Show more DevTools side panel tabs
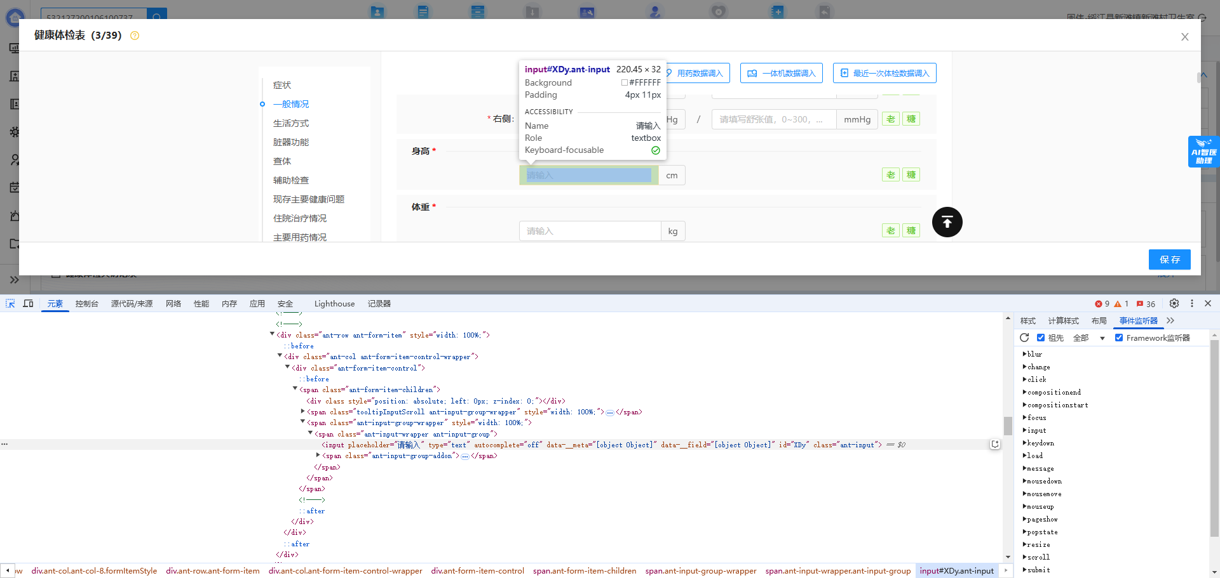 [x=1170, y=320]
